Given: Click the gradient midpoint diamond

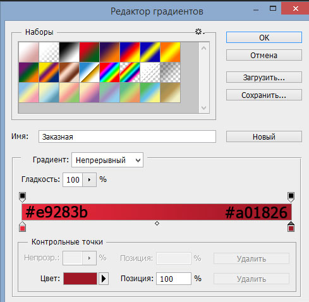Looking at the screenshot, I should (157, 223).
